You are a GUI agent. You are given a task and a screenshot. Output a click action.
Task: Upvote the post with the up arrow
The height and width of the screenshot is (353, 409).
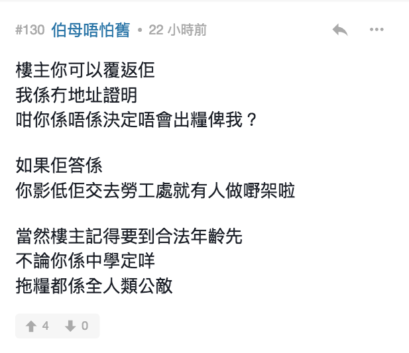pos(30,326)
